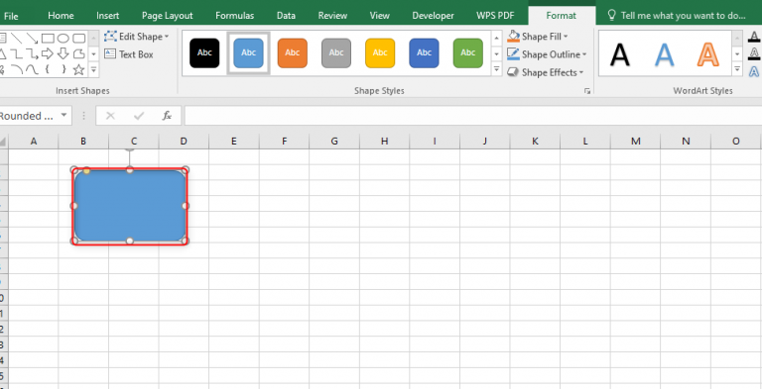This screenshot has width=762, height=389.
Task: Pick the Oval shape
Action: pos(63,39)
